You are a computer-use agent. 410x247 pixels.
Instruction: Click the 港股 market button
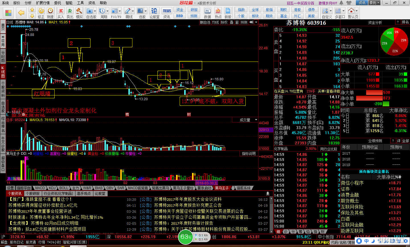298,10
